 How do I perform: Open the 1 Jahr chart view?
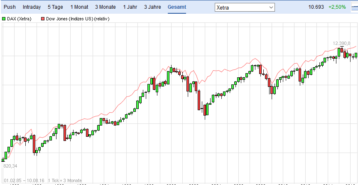130,7
